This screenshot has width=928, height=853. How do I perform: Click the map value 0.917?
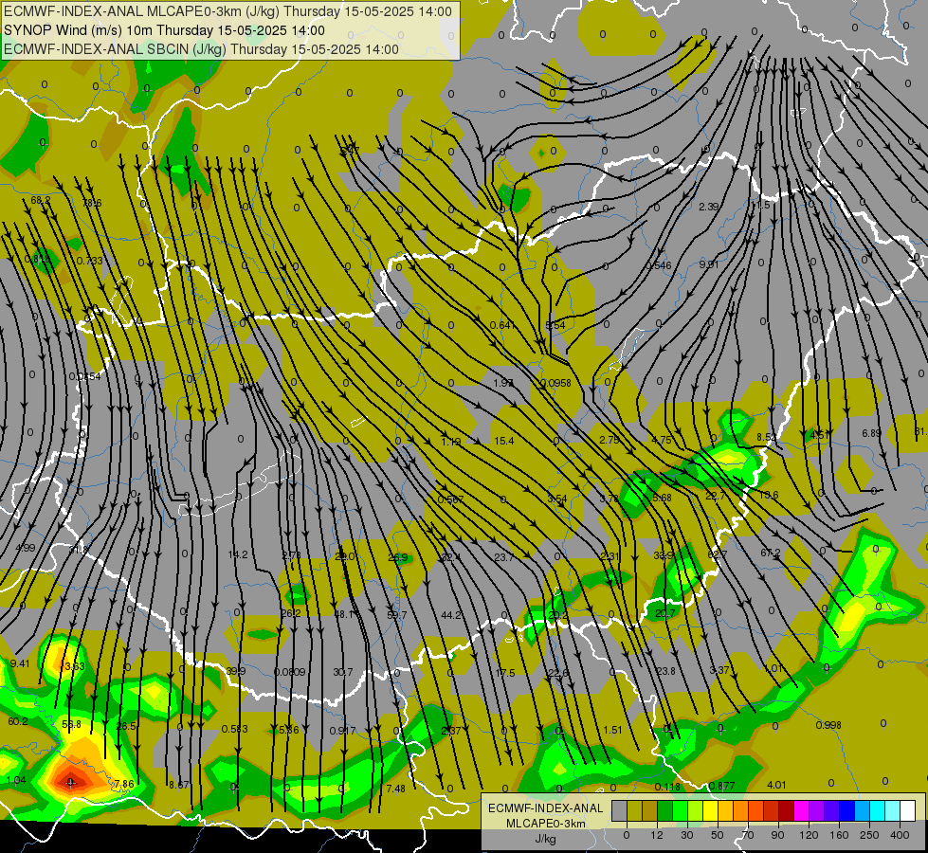[343, 731]
